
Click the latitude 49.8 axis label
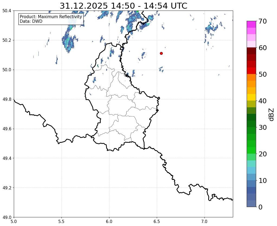pyautogui.click(x=7, y=99)
